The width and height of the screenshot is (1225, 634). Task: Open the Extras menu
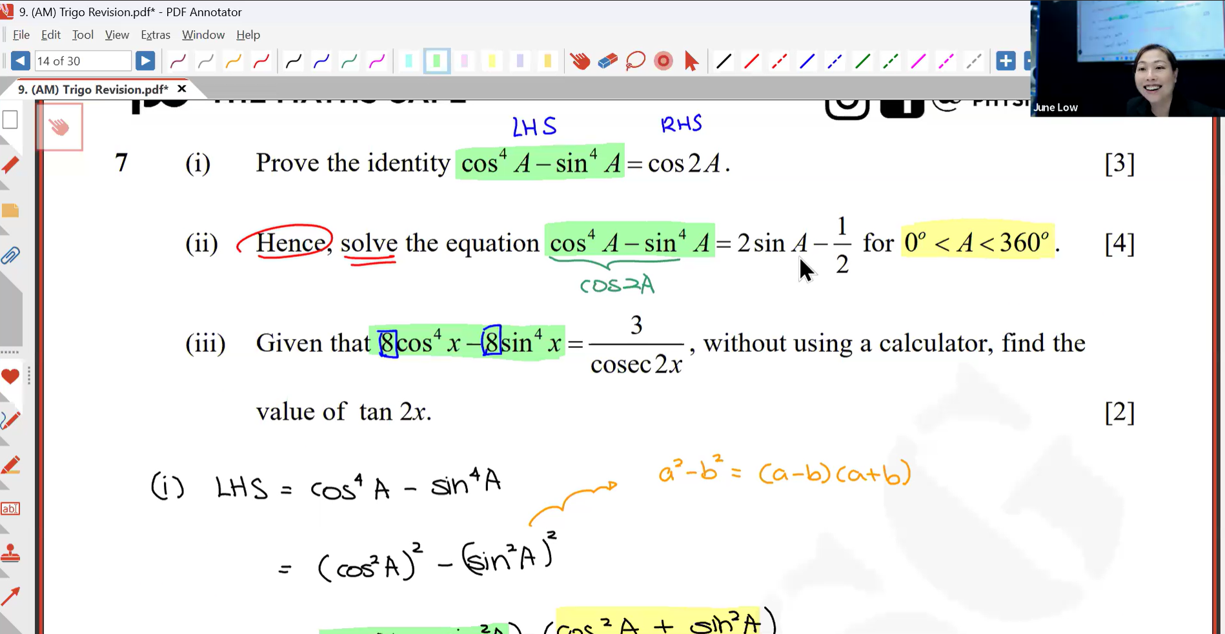[x=156, y=35]
